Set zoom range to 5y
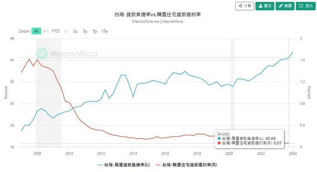317x172 pixels. [95, 31]
